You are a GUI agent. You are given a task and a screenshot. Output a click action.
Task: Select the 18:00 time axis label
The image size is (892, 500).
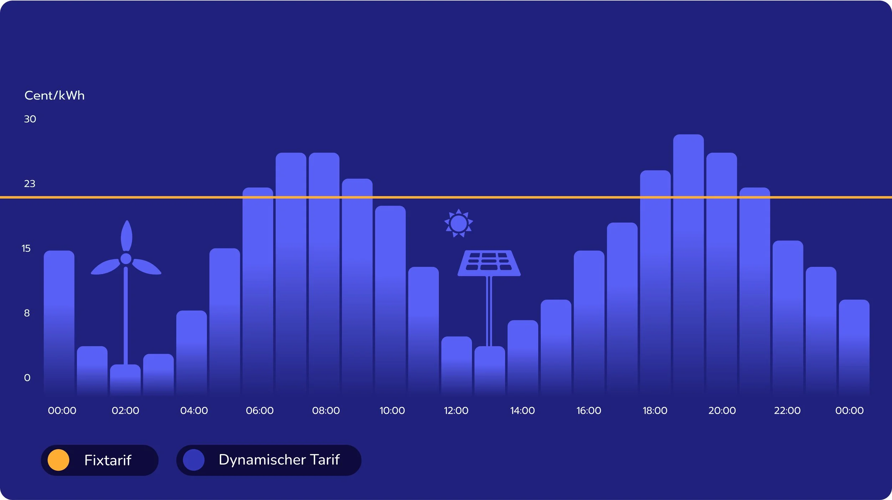pos(655,411)
